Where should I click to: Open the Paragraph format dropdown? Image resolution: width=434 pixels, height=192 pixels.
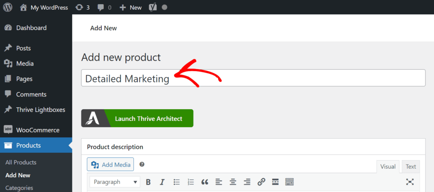coord(115,182)
